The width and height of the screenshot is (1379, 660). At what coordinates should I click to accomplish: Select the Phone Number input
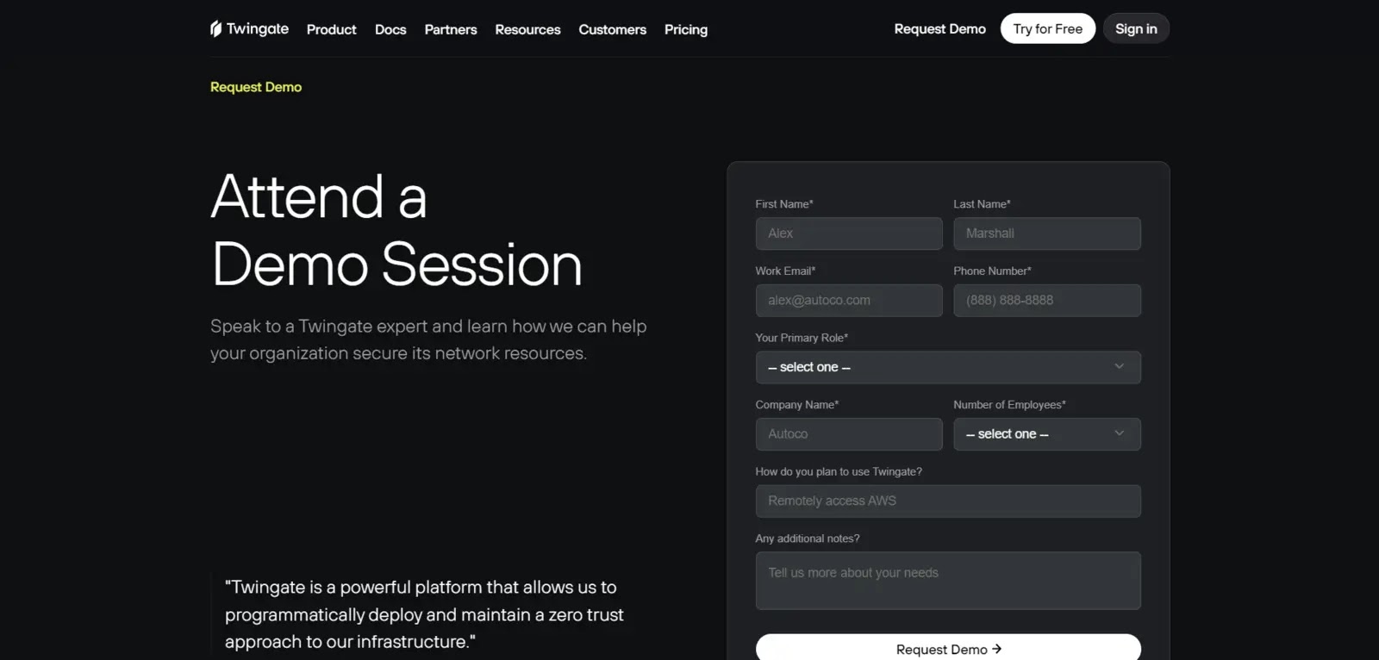[x=1046, y=301]
